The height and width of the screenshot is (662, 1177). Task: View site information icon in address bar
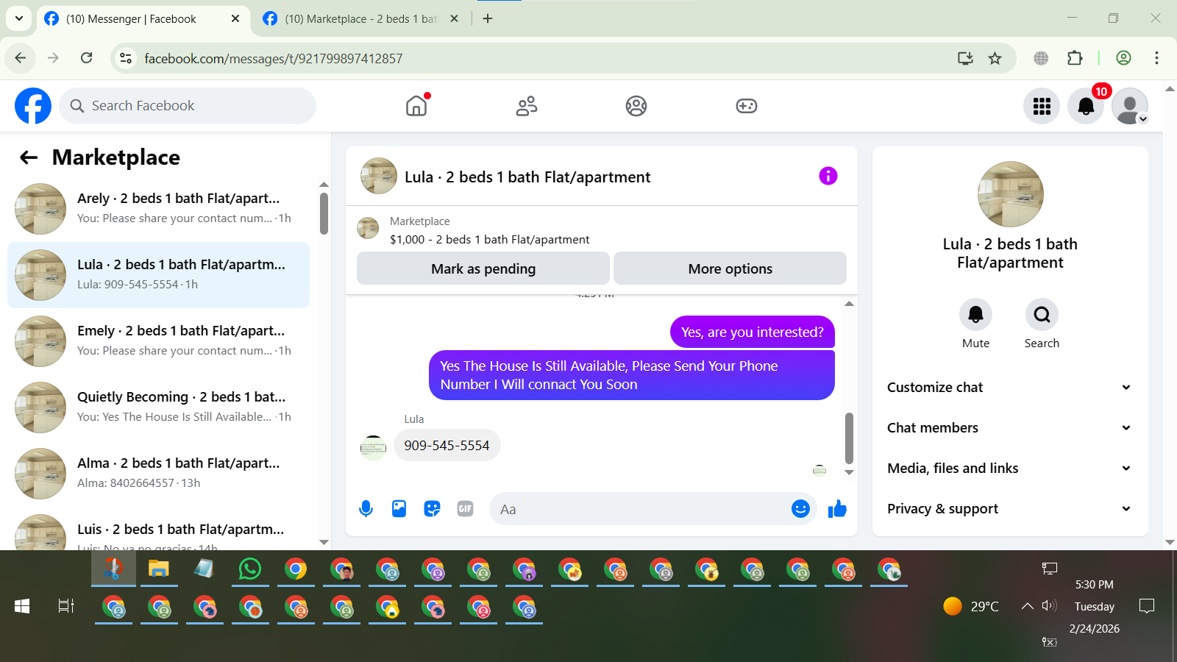pyautogui.click(x=126, y=58)
